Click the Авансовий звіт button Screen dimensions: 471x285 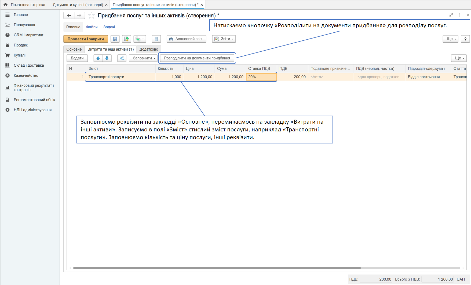186,39
